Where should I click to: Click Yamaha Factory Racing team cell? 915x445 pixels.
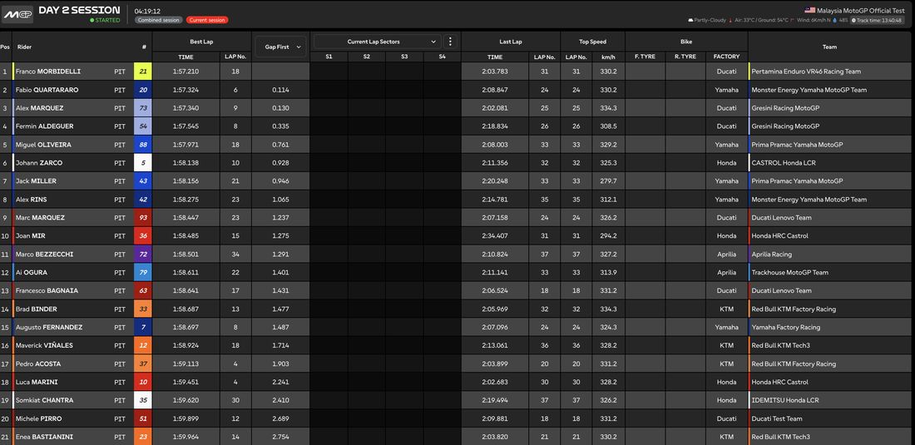[785, 327]
